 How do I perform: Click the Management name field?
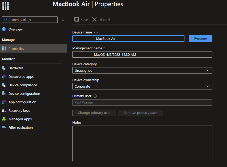coord(142,54)
